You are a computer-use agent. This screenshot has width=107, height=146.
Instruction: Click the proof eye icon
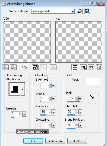tap(91, 67)
